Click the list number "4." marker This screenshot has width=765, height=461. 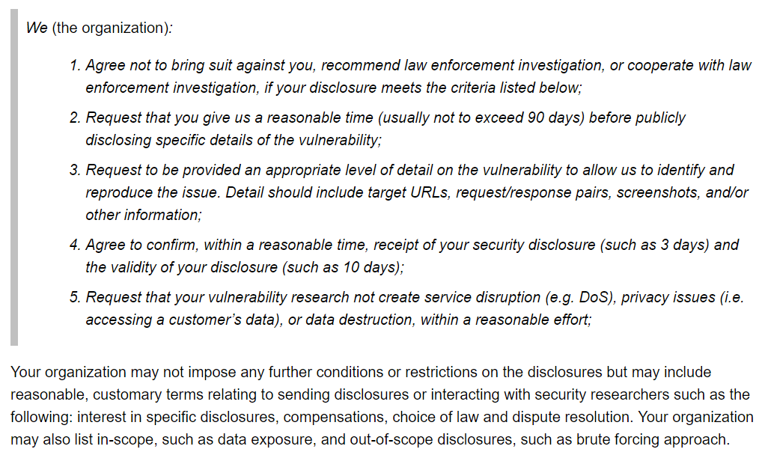pyautogui.click(x=75, y=245)
